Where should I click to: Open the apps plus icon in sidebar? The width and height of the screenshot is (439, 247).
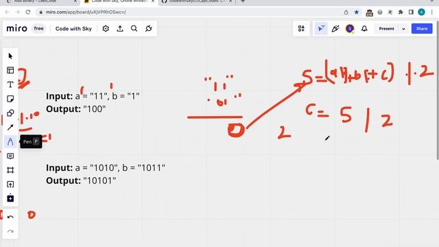(x=10, y=198)
